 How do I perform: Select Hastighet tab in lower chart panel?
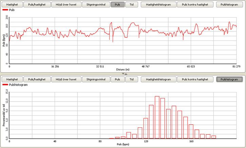click(12, 79)
